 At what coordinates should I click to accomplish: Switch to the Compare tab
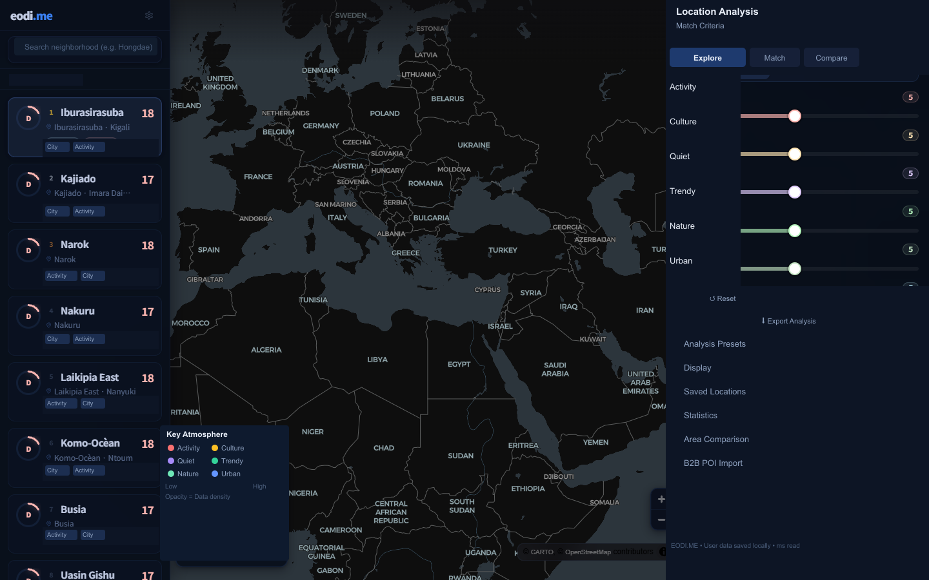click(831, 57)
